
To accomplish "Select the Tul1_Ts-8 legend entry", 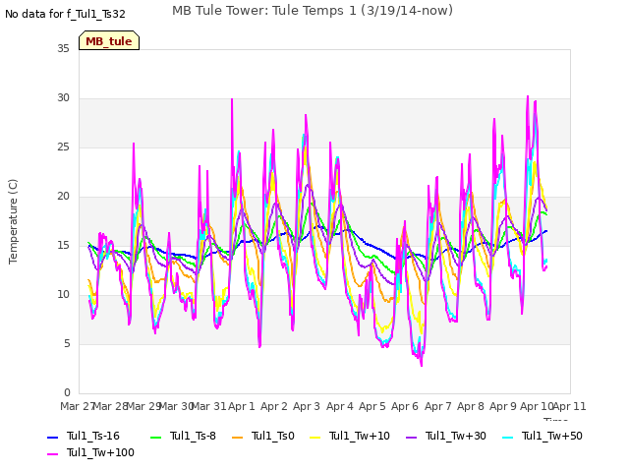I will 184,436.
